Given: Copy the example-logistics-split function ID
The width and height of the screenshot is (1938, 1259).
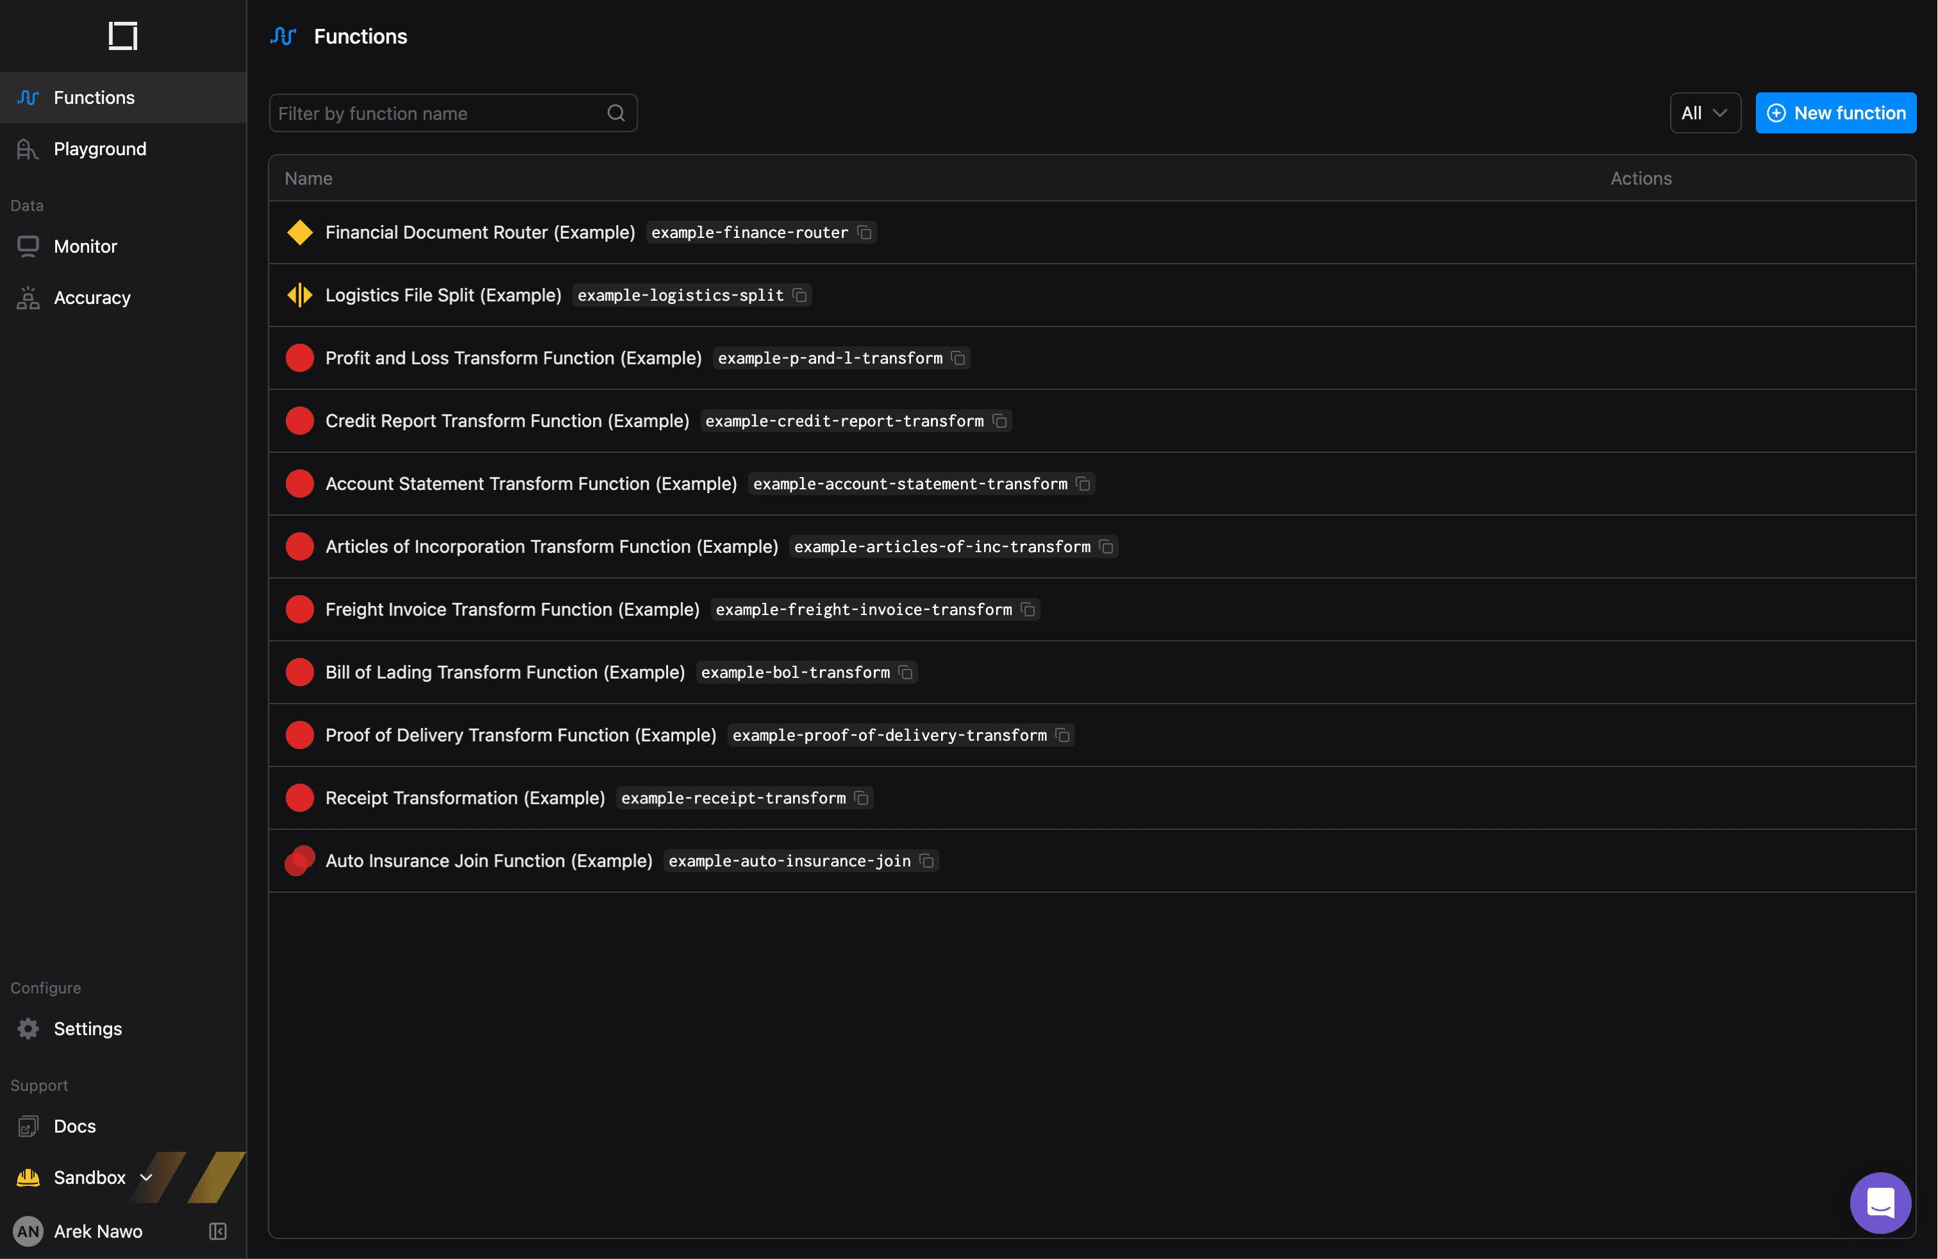Looking at the screenshot, I should pyautogui.click(x=799, y=296).
